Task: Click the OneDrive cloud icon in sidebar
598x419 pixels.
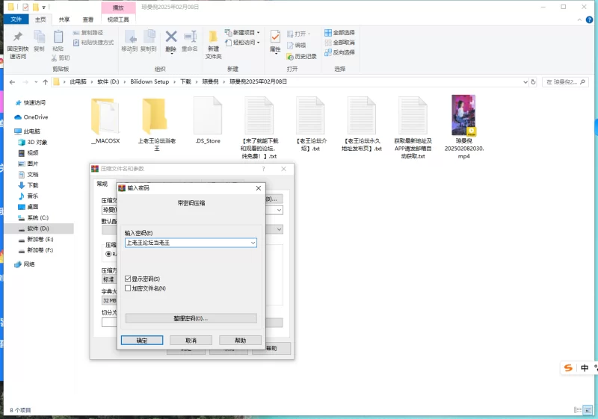Action: [x=19, y=117]
